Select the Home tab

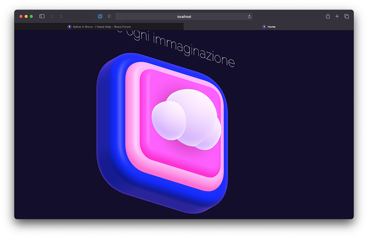[x=271, y=26]
